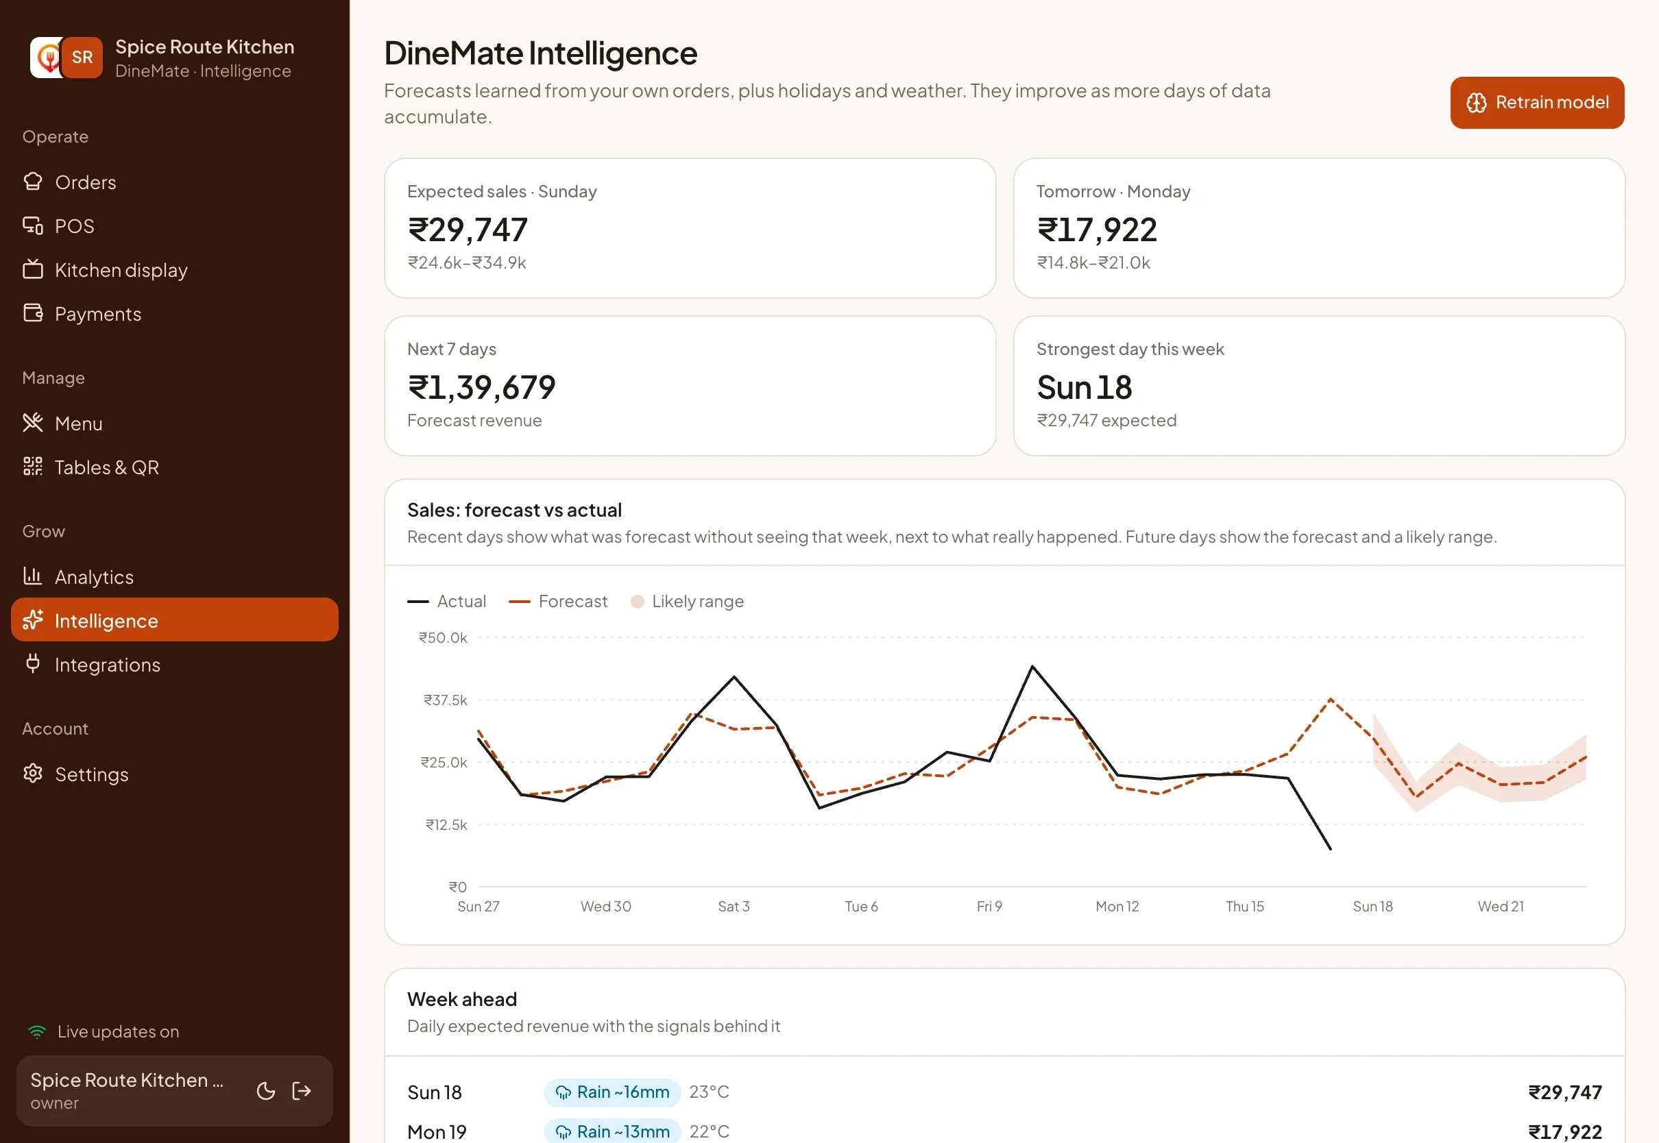This screenshot has height=1143, width=1659.
Task: Toggle dark mode with the moon icon
Action: click(266, 1091)
